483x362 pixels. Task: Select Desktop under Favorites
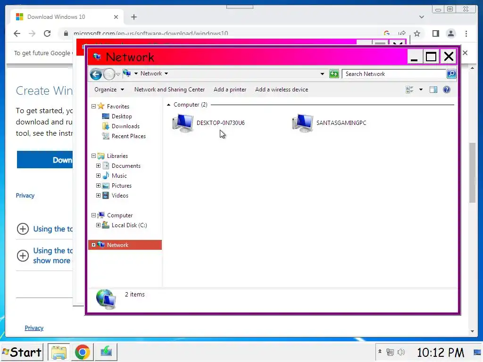point(122,116)
